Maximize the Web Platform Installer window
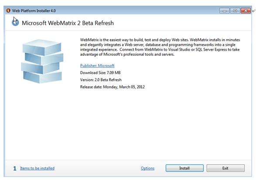This screenshot has width=256, height=180. coord(235,11)
